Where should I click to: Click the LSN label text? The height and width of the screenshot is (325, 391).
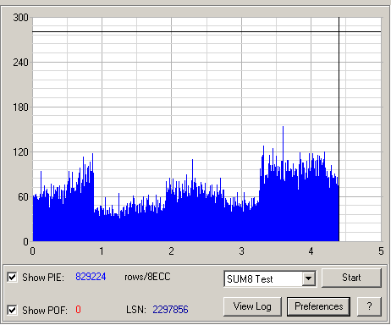tap(136, 310)
